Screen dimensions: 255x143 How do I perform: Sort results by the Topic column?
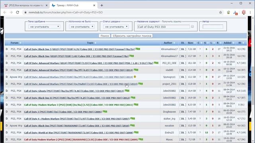tap(90, 43)
